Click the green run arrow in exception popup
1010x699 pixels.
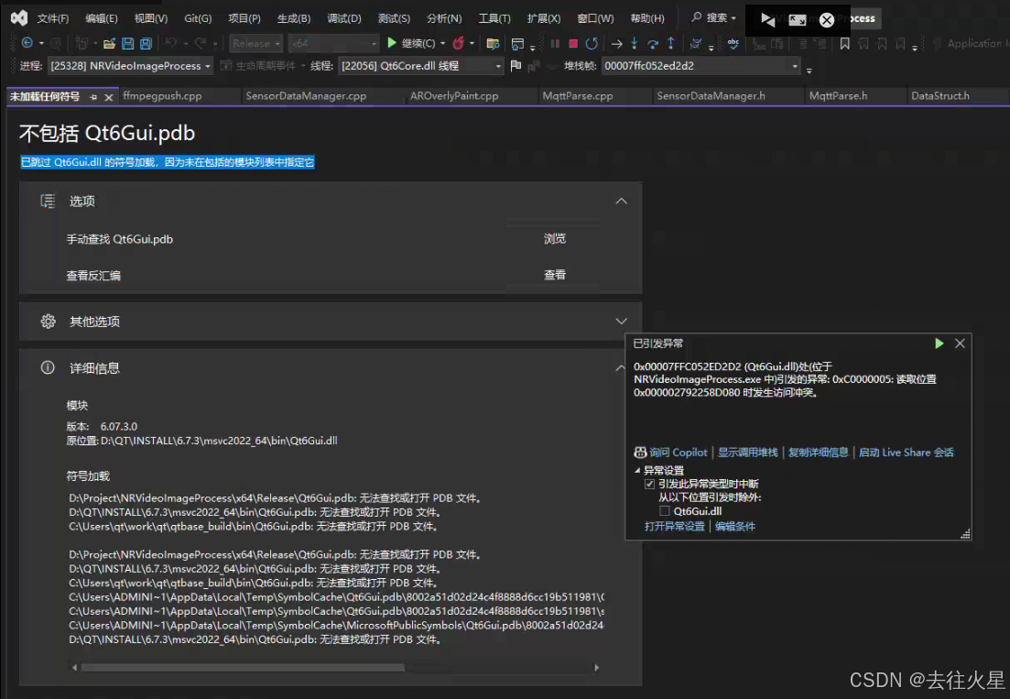click(939, 343)
